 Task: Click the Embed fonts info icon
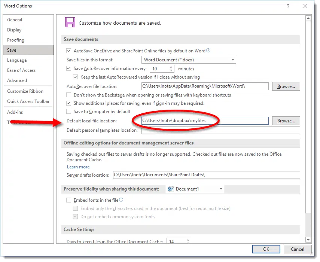pos(121,200)
